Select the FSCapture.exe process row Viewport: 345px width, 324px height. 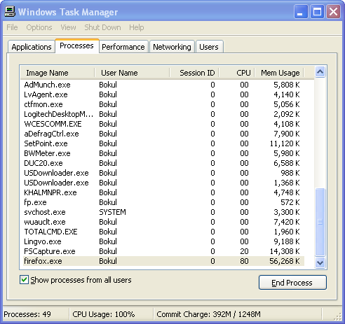(163, 251)
